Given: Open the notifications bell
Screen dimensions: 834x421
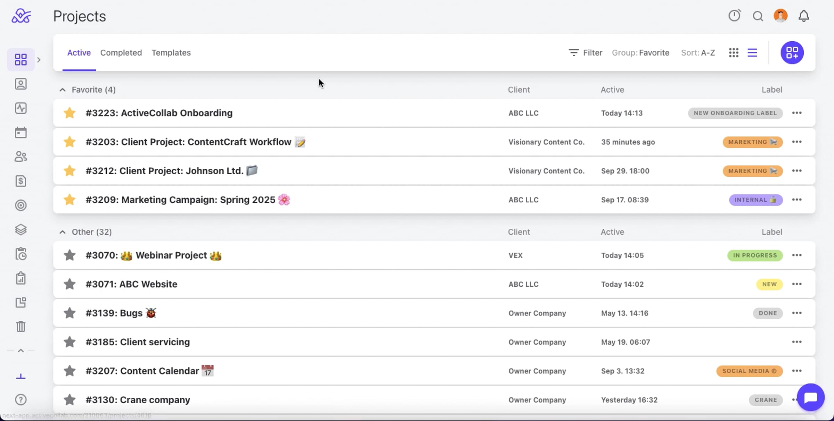Looking at the screenshot, I should point(804,16).
